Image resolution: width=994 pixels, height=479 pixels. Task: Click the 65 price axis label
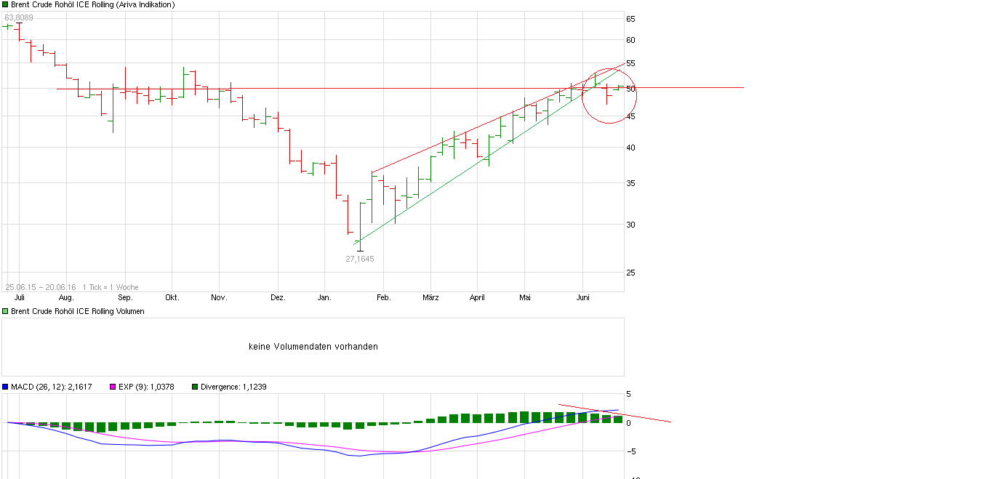tap(630, 19)
